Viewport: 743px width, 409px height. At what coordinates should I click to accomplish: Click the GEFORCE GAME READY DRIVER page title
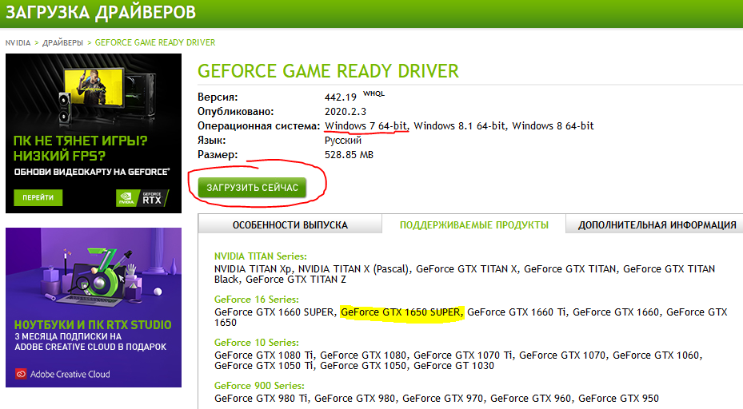click(x=328, y=71)
